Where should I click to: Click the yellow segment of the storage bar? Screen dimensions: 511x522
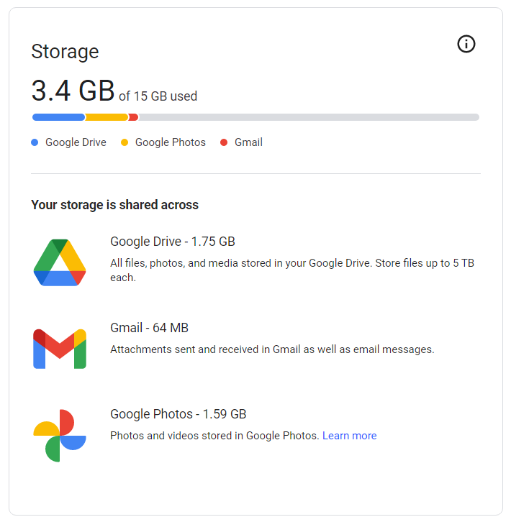pos(107,117)
